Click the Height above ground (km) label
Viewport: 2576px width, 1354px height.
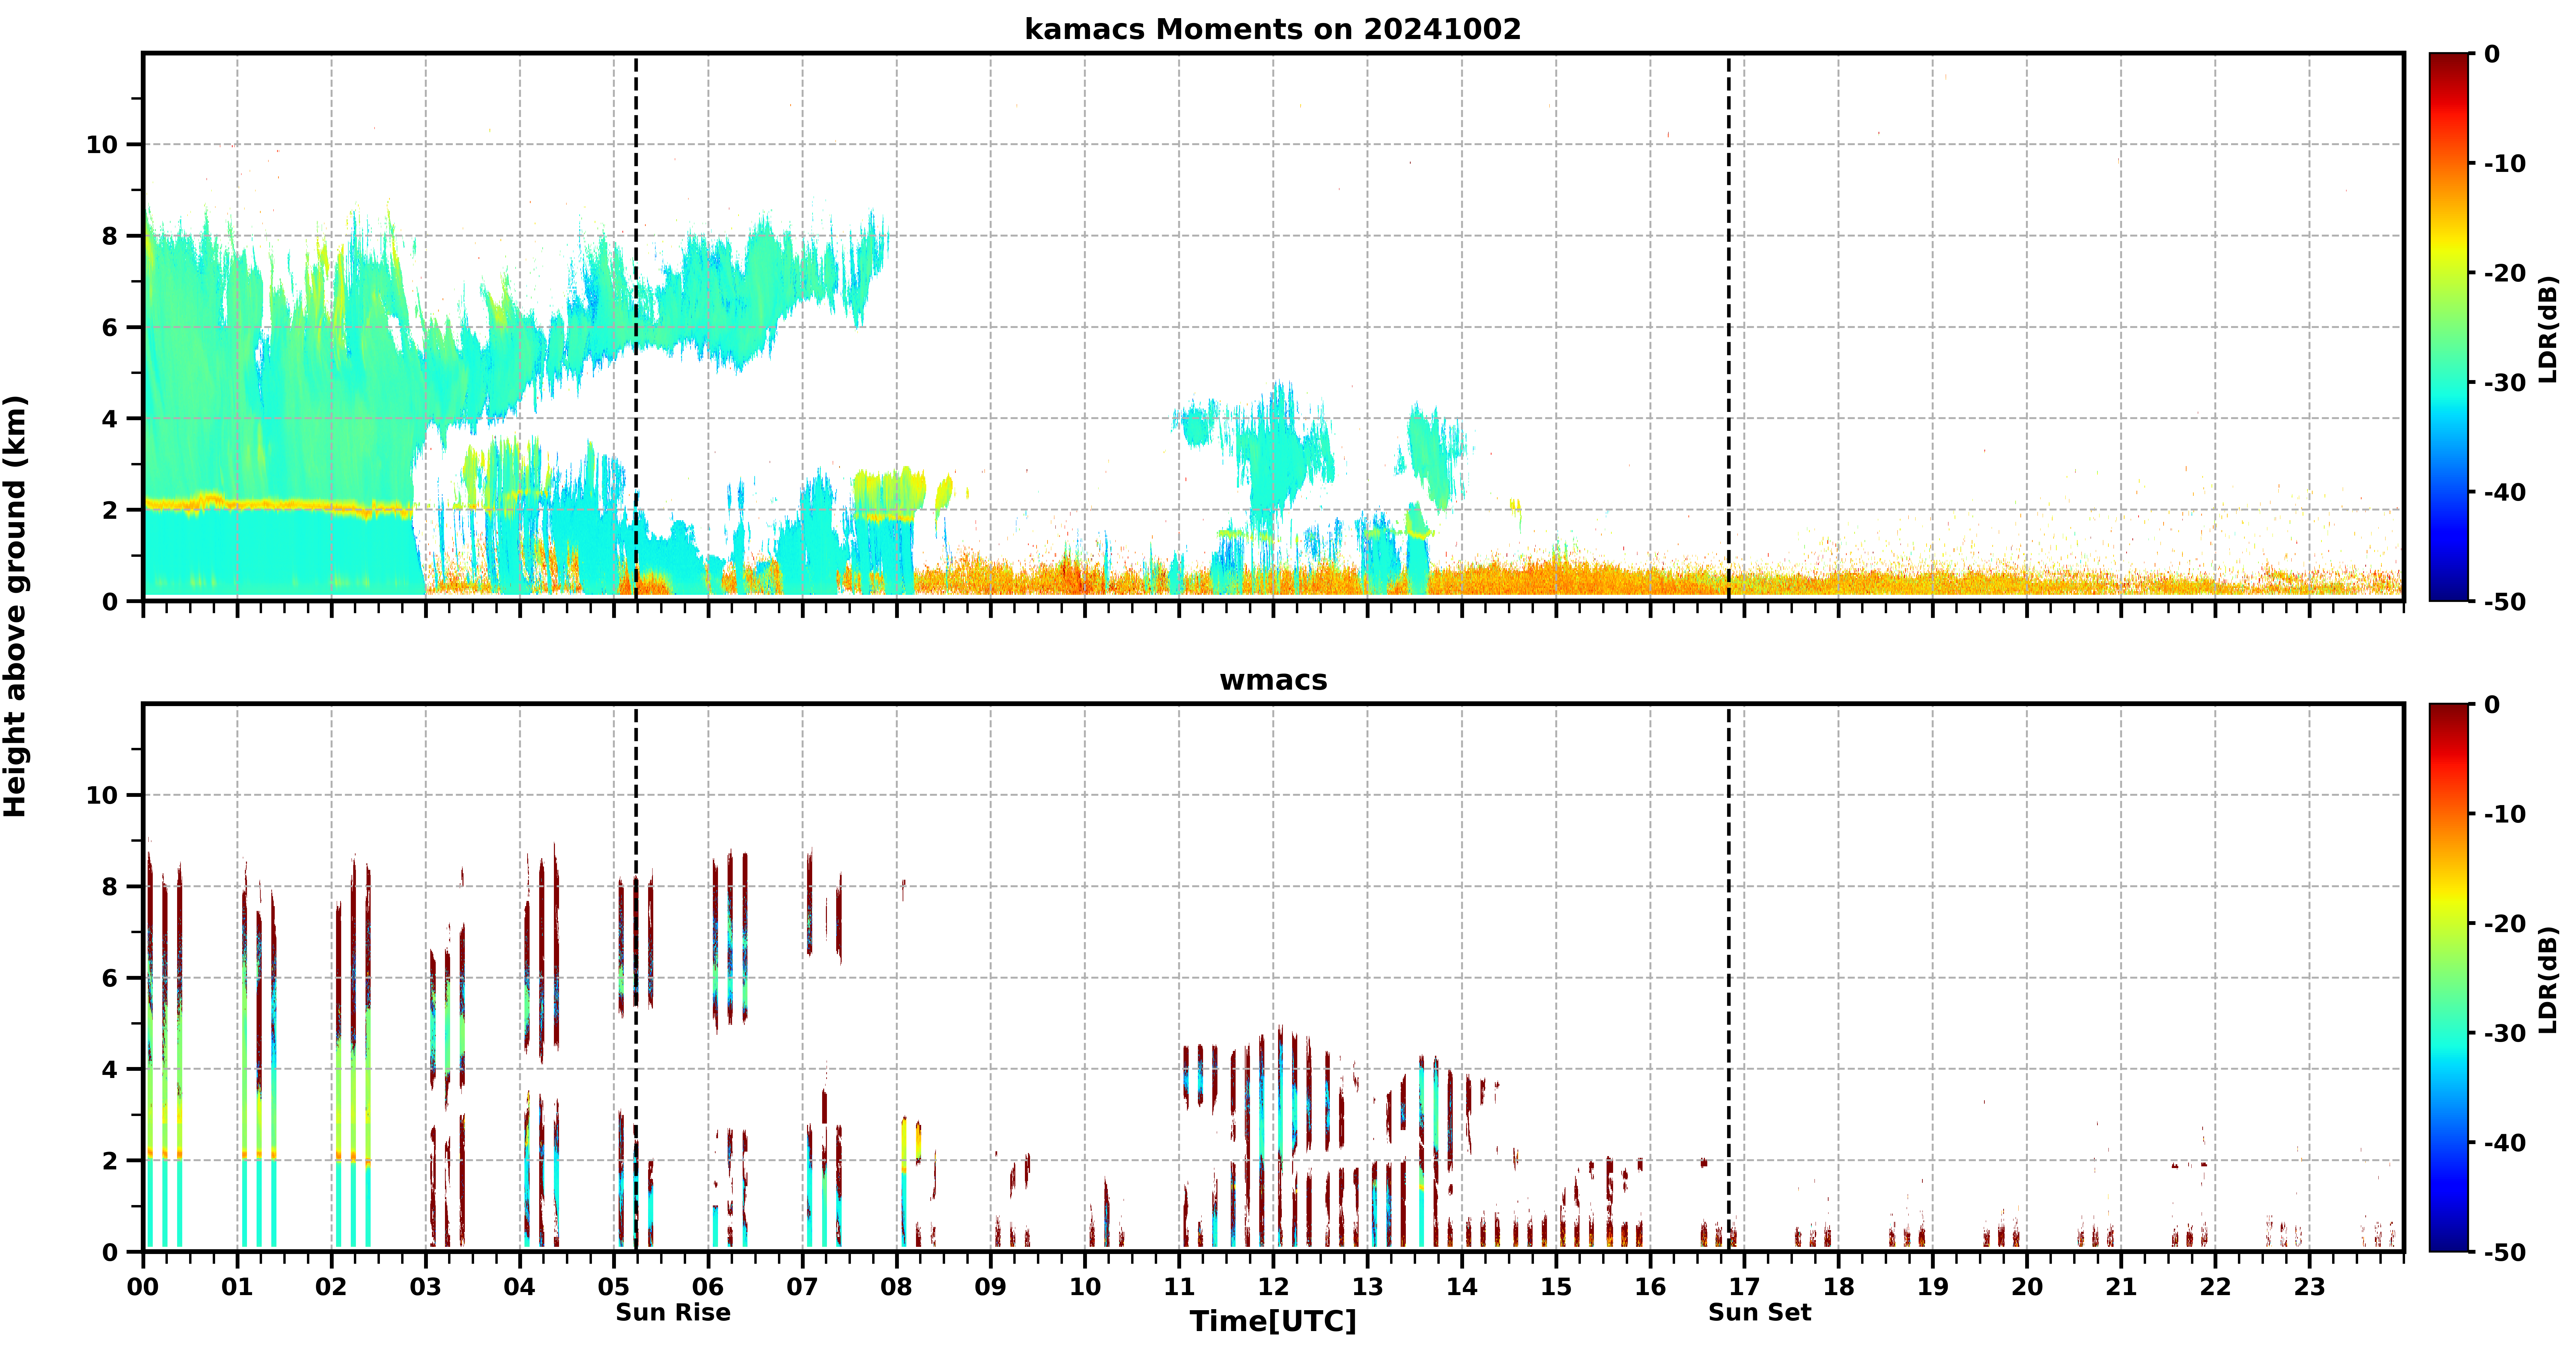(x=15, y=606)
